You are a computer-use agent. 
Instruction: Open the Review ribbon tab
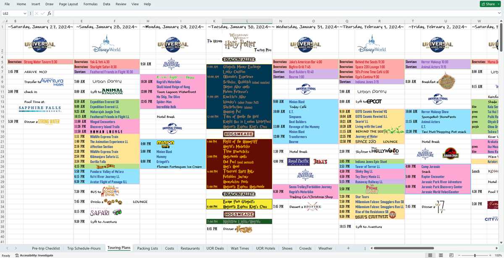[x=121, y=4]
